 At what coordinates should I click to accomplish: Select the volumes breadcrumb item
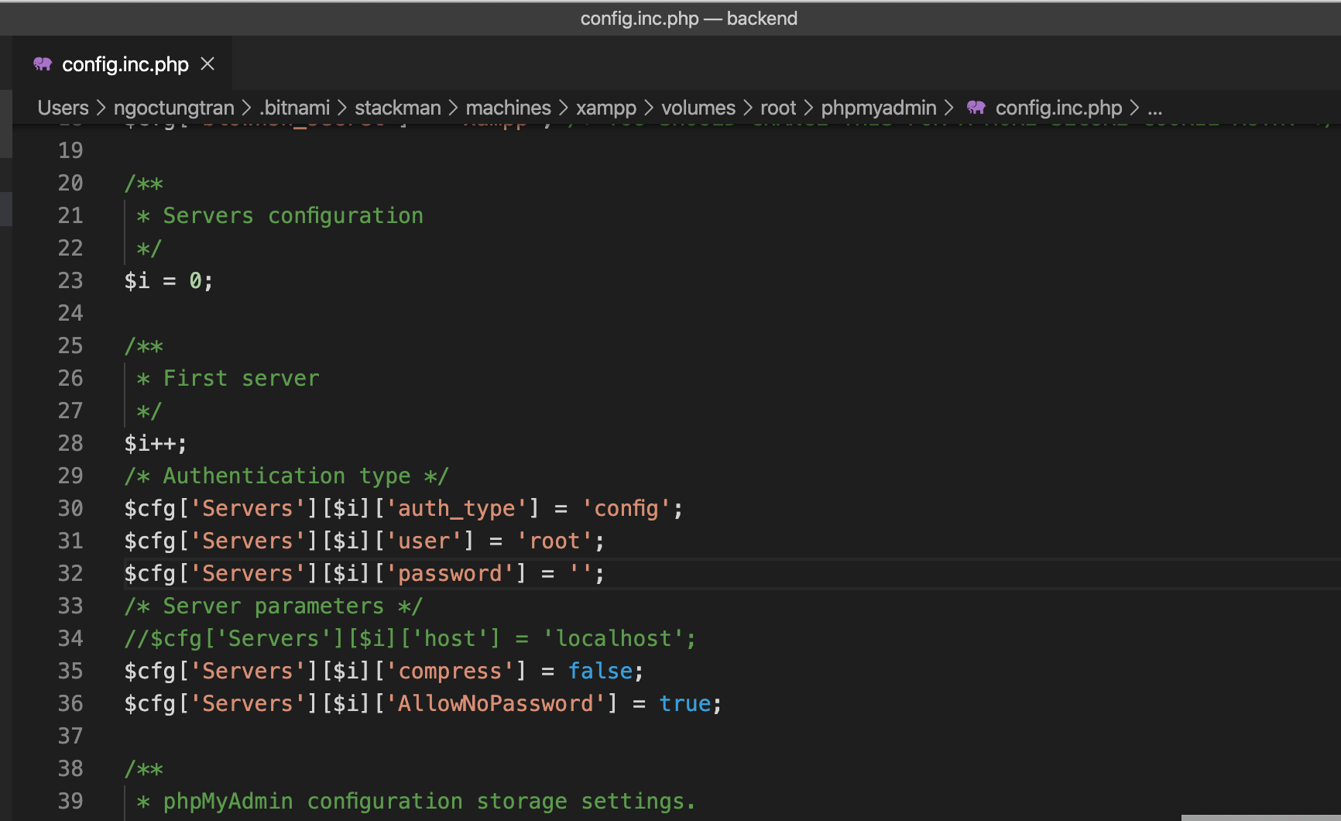698,108
